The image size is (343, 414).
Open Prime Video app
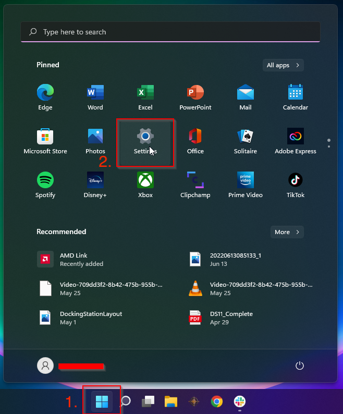(246, 185)
